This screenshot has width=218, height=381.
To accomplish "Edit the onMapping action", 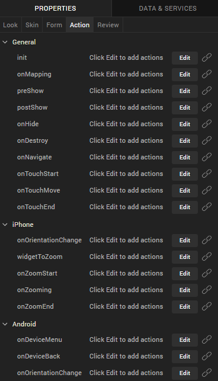I will (x=185, y=74).
